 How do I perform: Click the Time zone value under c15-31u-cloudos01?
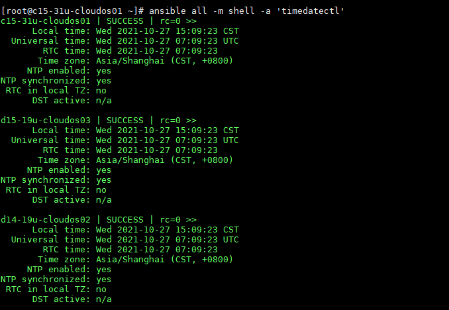pyautogui.click(x=164, y=61)
